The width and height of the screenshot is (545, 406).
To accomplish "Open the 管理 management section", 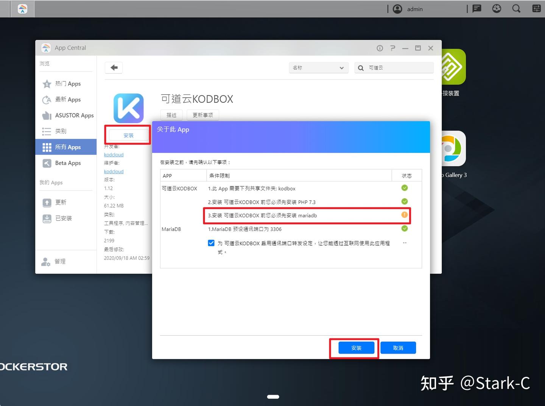I will pyautogui.click(x=59, y=261).
